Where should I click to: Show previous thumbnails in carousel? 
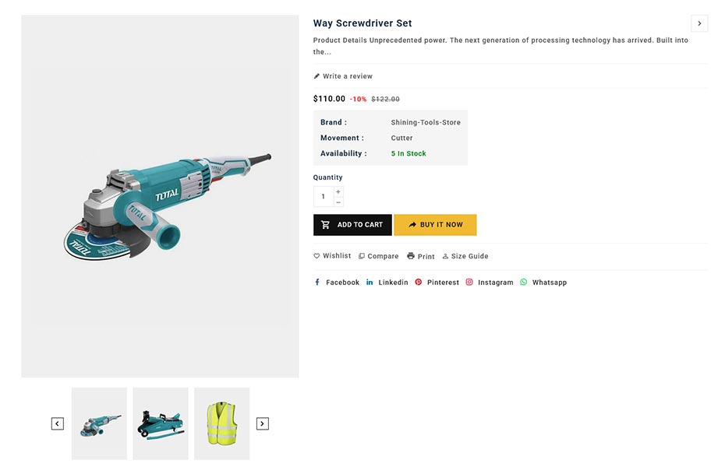pyautogui.click(x=58, y=423)
